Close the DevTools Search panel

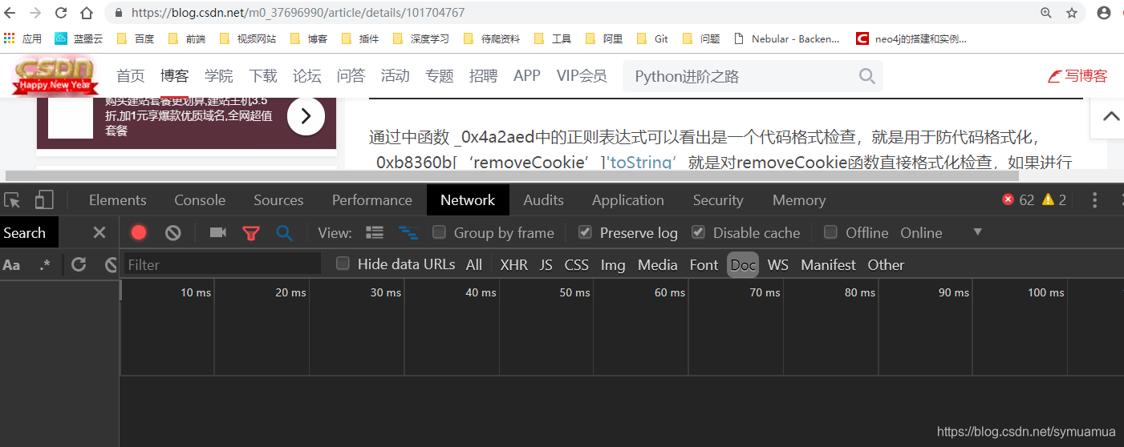coord(99,232)
